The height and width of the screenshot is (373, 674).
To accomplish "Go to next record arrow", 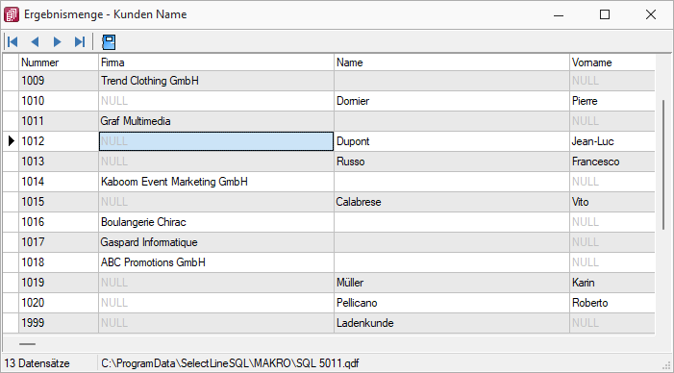I will coord(57,41).
